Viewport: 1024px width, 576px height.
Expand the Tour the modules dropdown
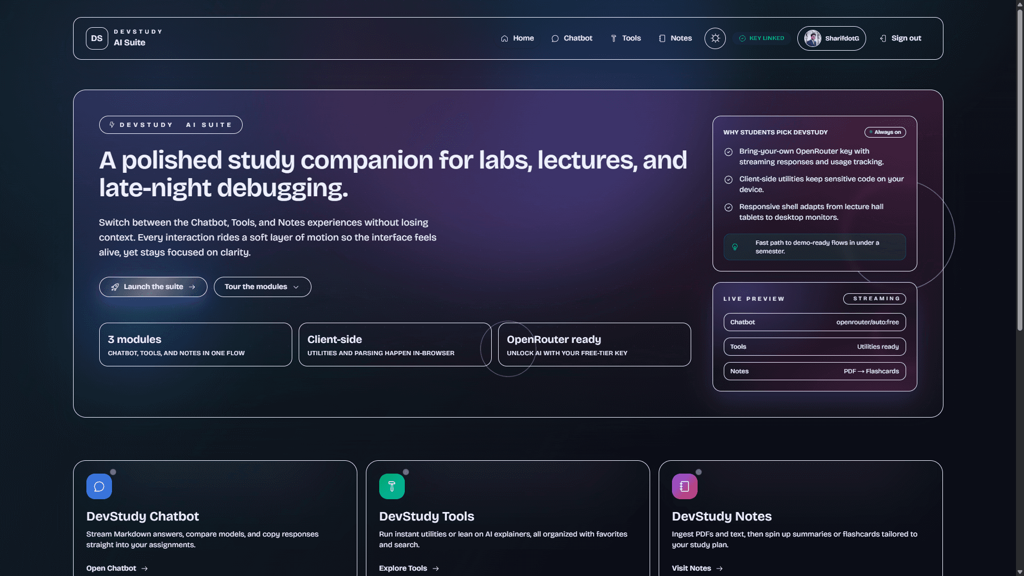262,287
